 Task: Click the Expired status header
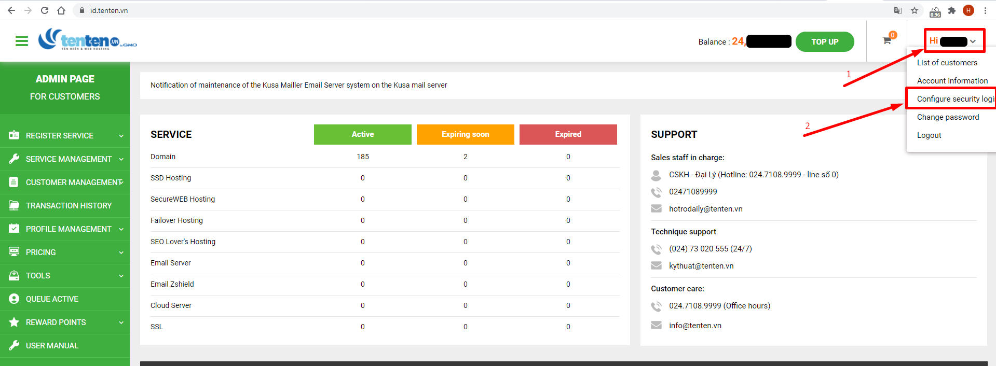(x=568, y=134)
